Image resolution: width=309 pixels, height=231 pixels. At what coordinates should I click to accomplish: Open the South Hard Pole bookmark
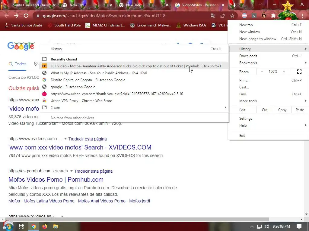coord(64,25)
